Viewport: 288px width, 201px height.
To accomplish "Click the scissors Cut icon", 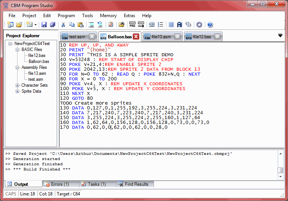I will click(x=63, y=25).
